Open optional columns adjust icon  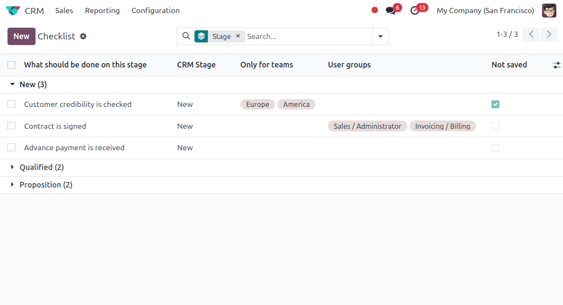click(x=557, y=65)
